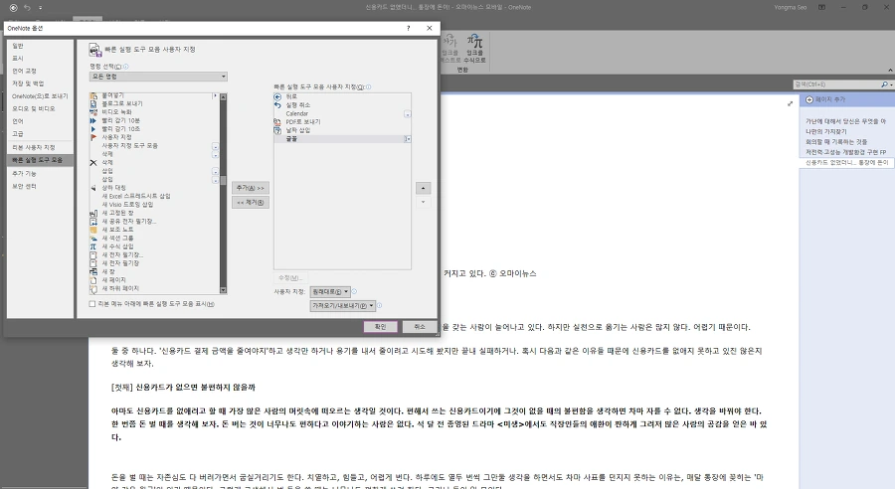Click the << 제거(R) button

251,202
